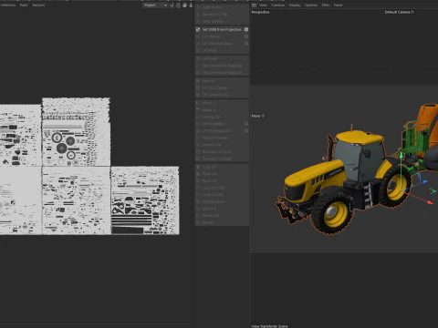438x328 pixels.
Task: Open options gear for UV Weld and Relax
Action: click(246, 44)
